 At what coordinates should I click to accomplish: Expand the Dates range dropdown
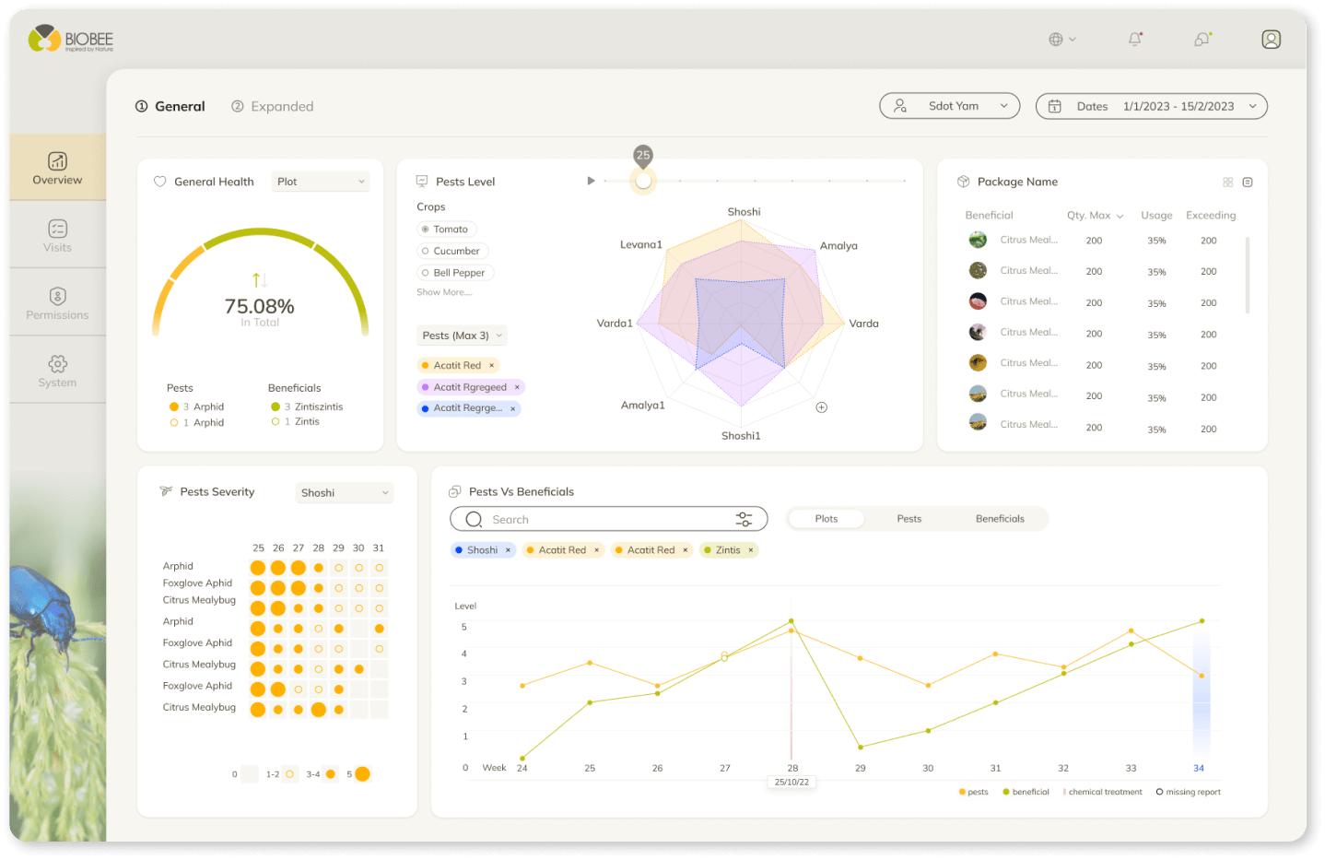click(x=1151, y=106)
